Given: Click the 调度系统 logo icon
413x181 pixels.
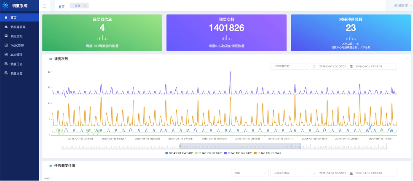Looking at the screenshot, I should [x=5, y=5].
